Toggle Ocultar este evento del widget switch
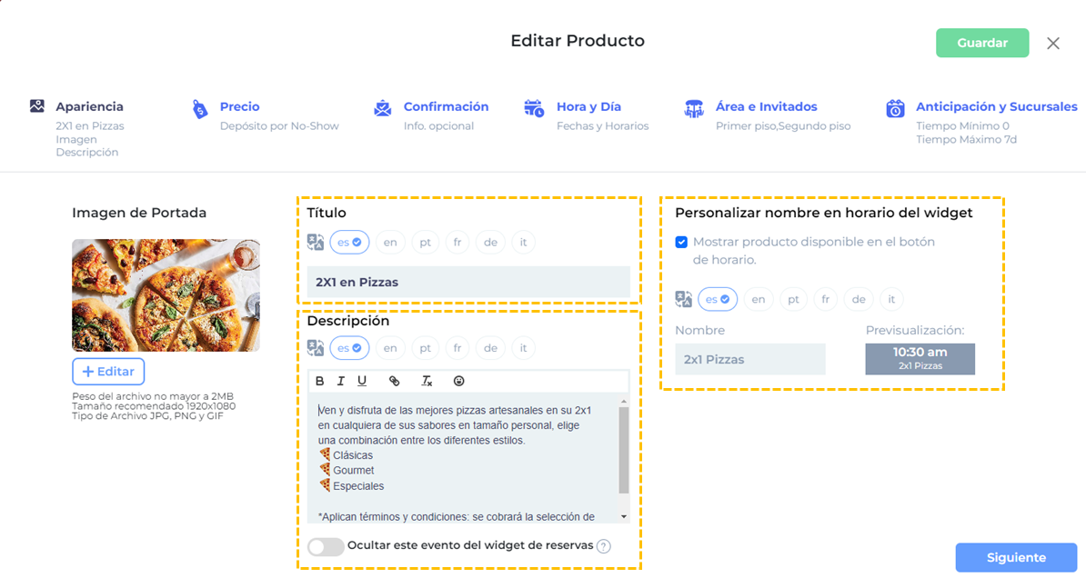 [x=326, y=546]
